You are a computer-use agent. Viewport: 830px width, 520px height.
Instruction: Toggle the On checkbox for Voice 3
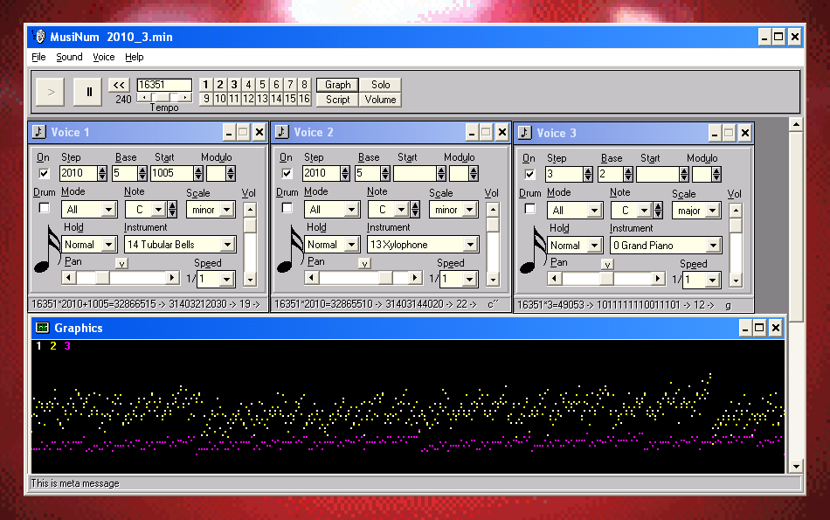[529, 174]
